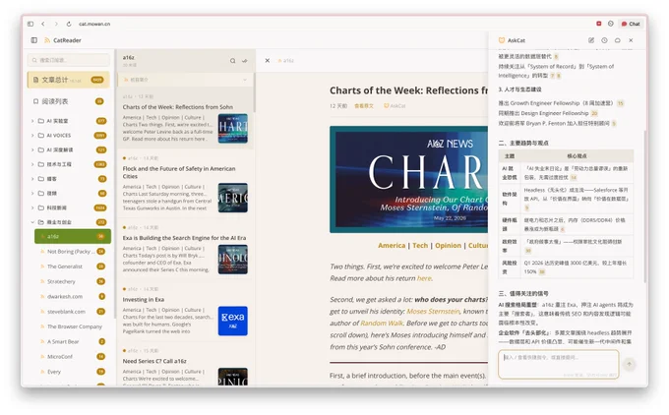Open the 阅读列表 reading list
This screenshot has width=669, height=415.
click(x=69, y=101)
